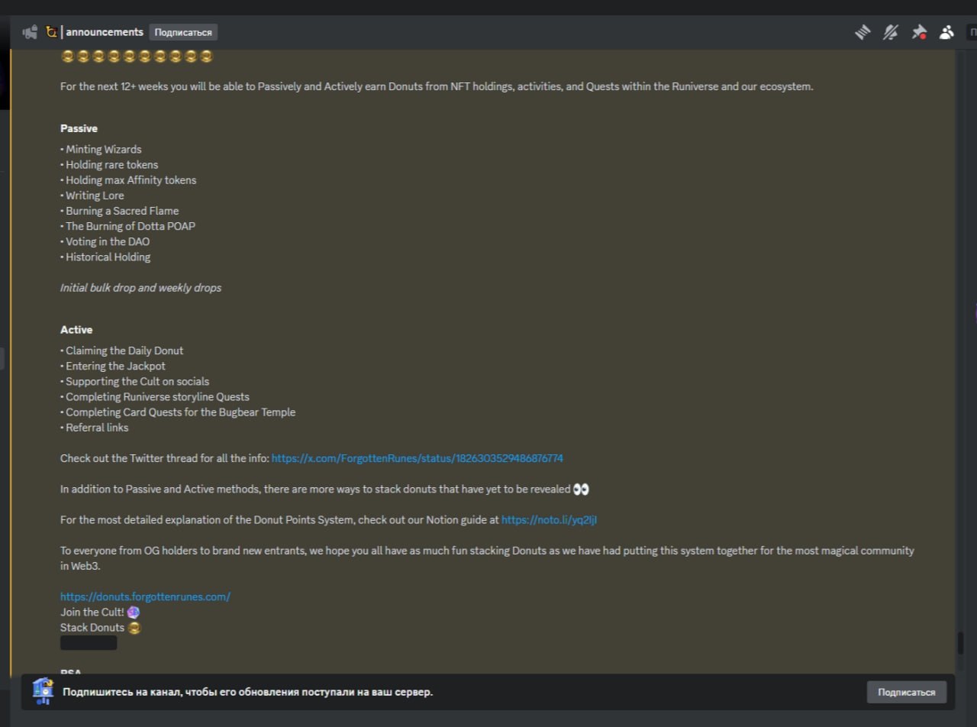Select the announcements channel title
Viewport: 977px width, 727px height.
[105, 32]
